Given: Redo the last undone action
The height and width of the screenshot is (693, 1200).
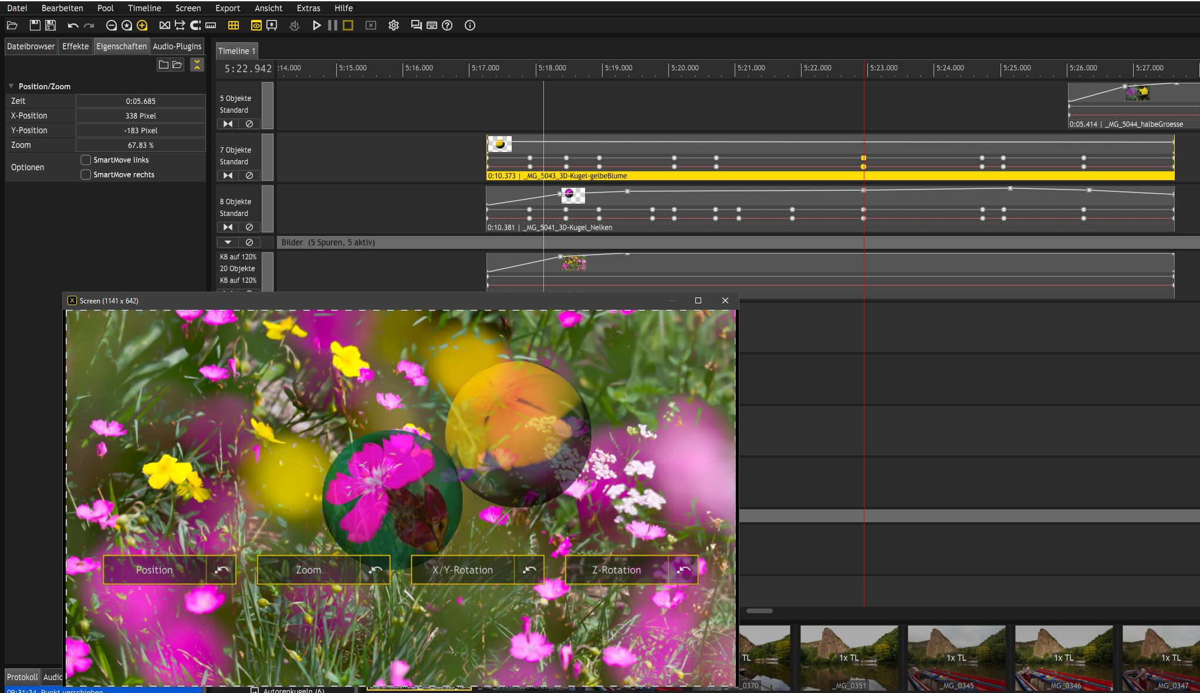Looking at the screenshot, I should click(89, 25).
